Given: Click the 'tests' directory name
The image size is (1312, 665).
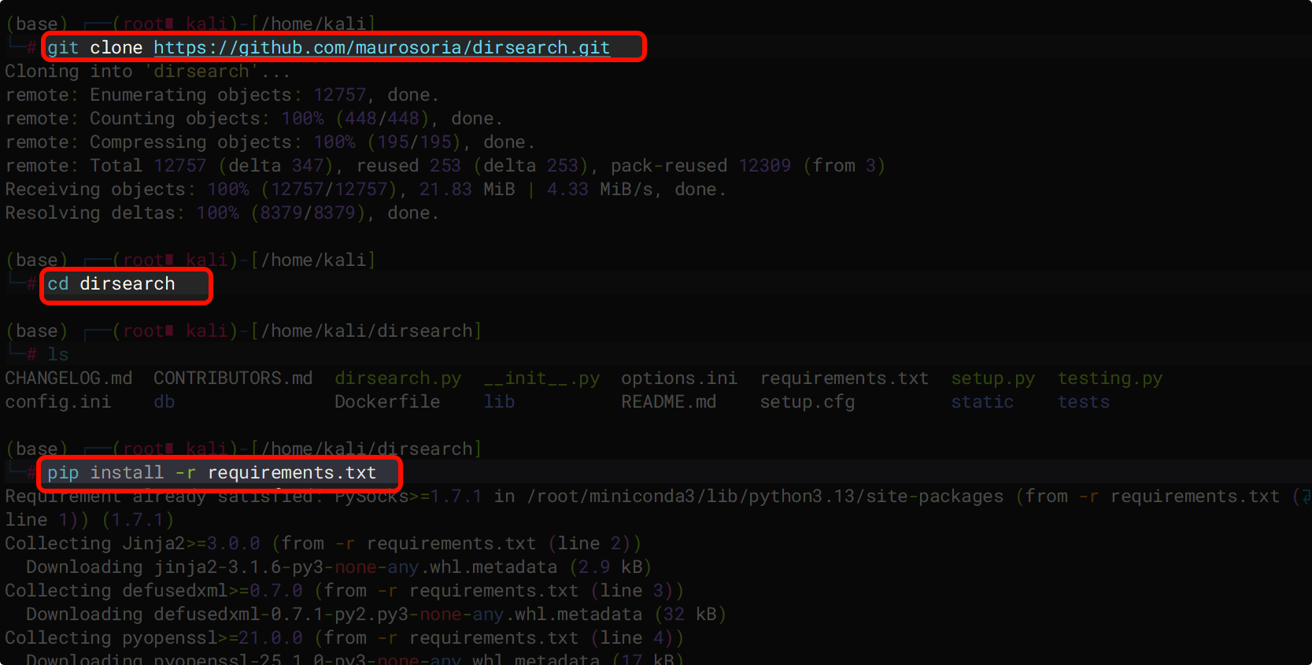Looking at the screenshot, I should click(1083, 402).
